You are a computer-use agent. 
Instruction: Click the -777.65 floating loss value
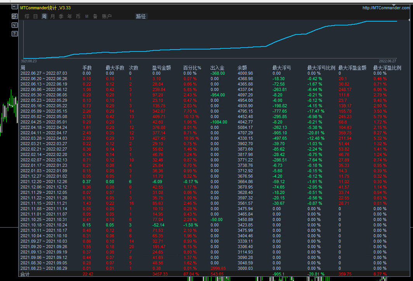tap(280, 111)
